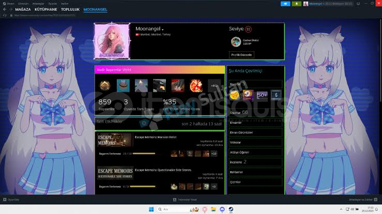Open the snowy mountain peak achievement icon

[x=141, y=86]
